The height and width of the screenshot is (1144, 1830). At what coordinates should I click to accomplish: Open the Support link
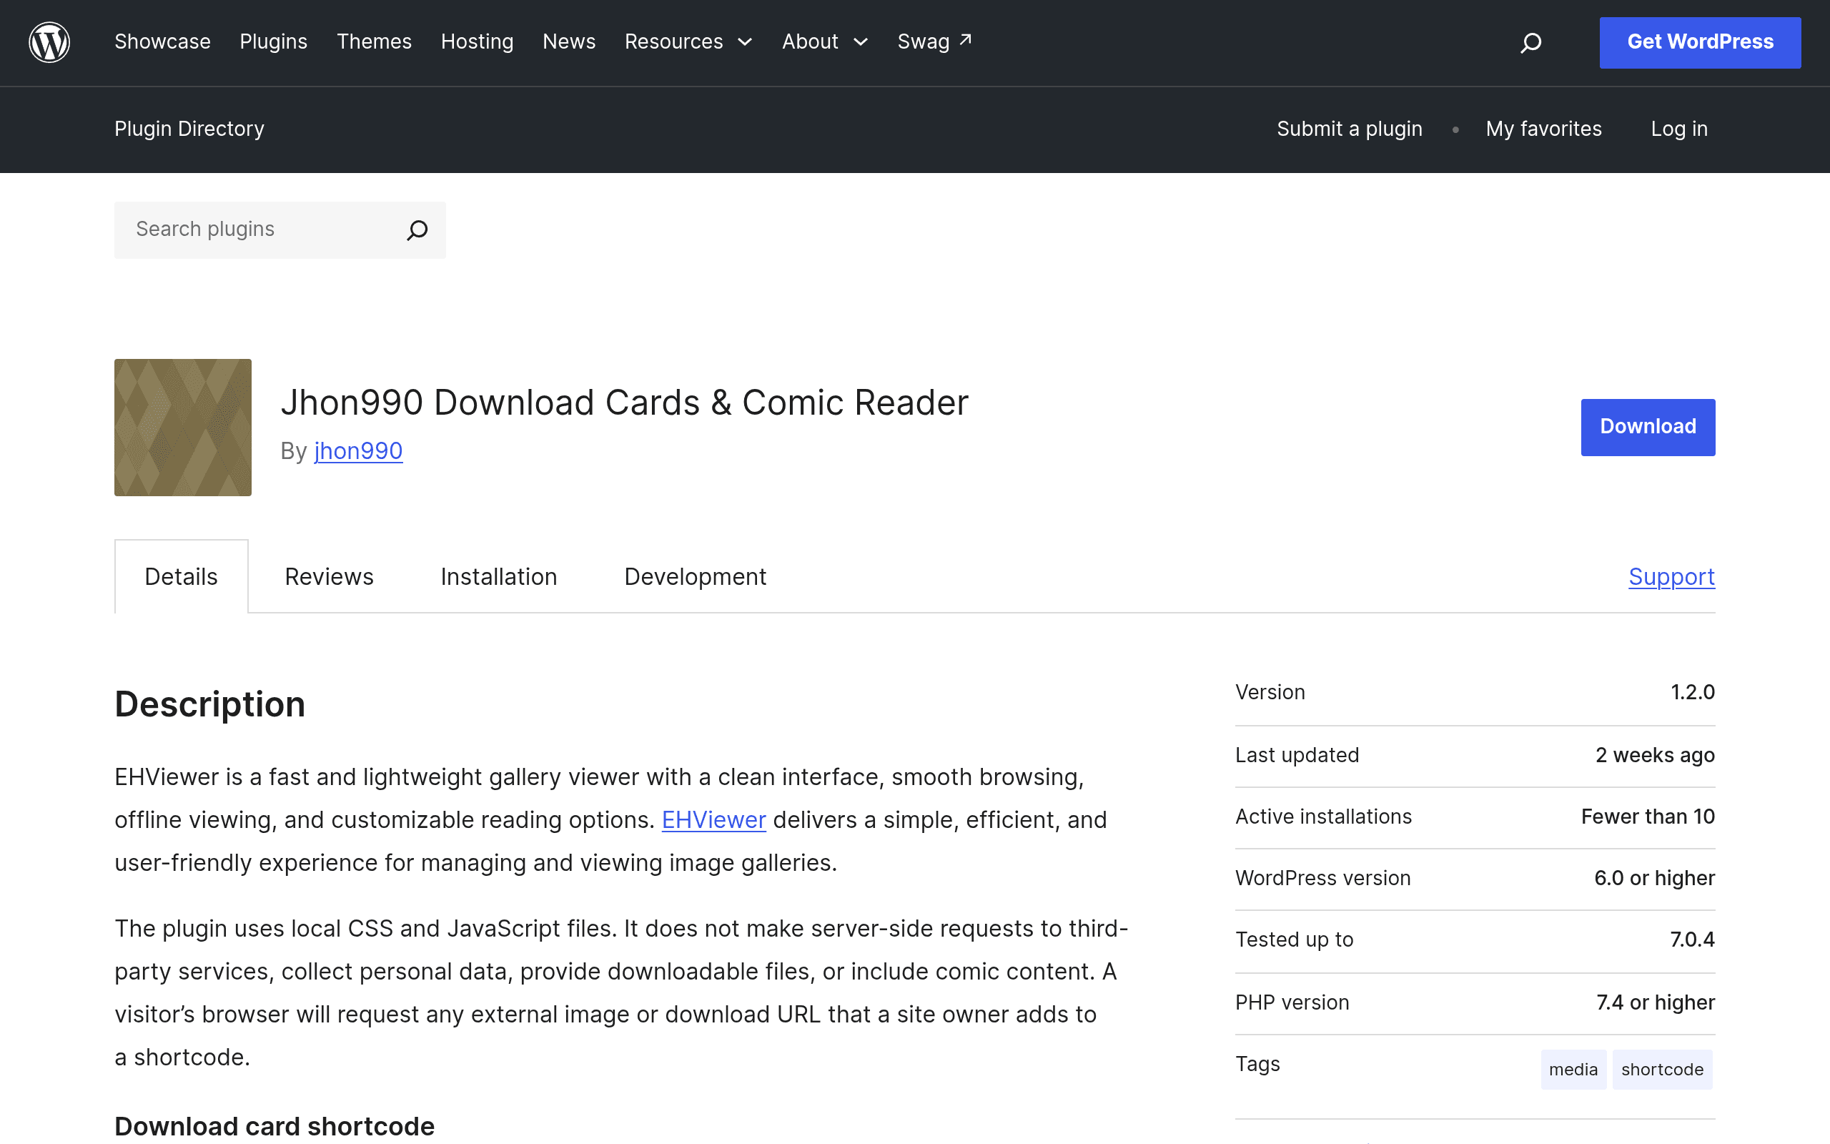[x=1671, y=577]
